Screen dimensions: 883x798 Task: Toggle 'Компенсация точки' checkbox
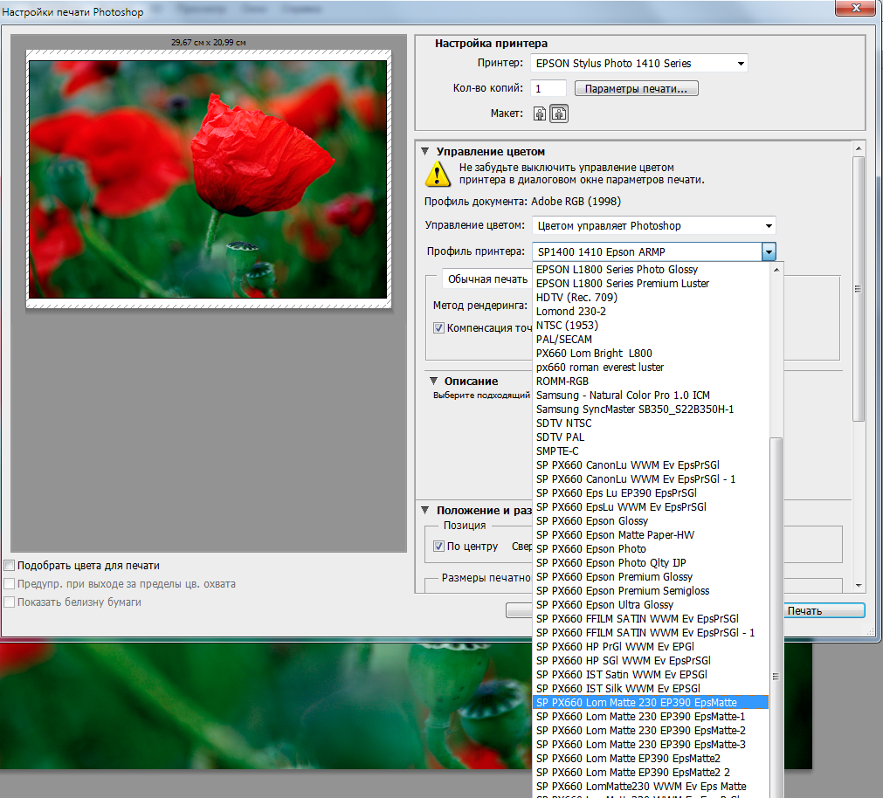(438, 327)
